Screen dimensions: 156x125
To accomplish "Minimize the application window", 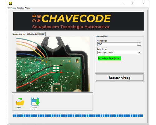I will tap(123, 3).
